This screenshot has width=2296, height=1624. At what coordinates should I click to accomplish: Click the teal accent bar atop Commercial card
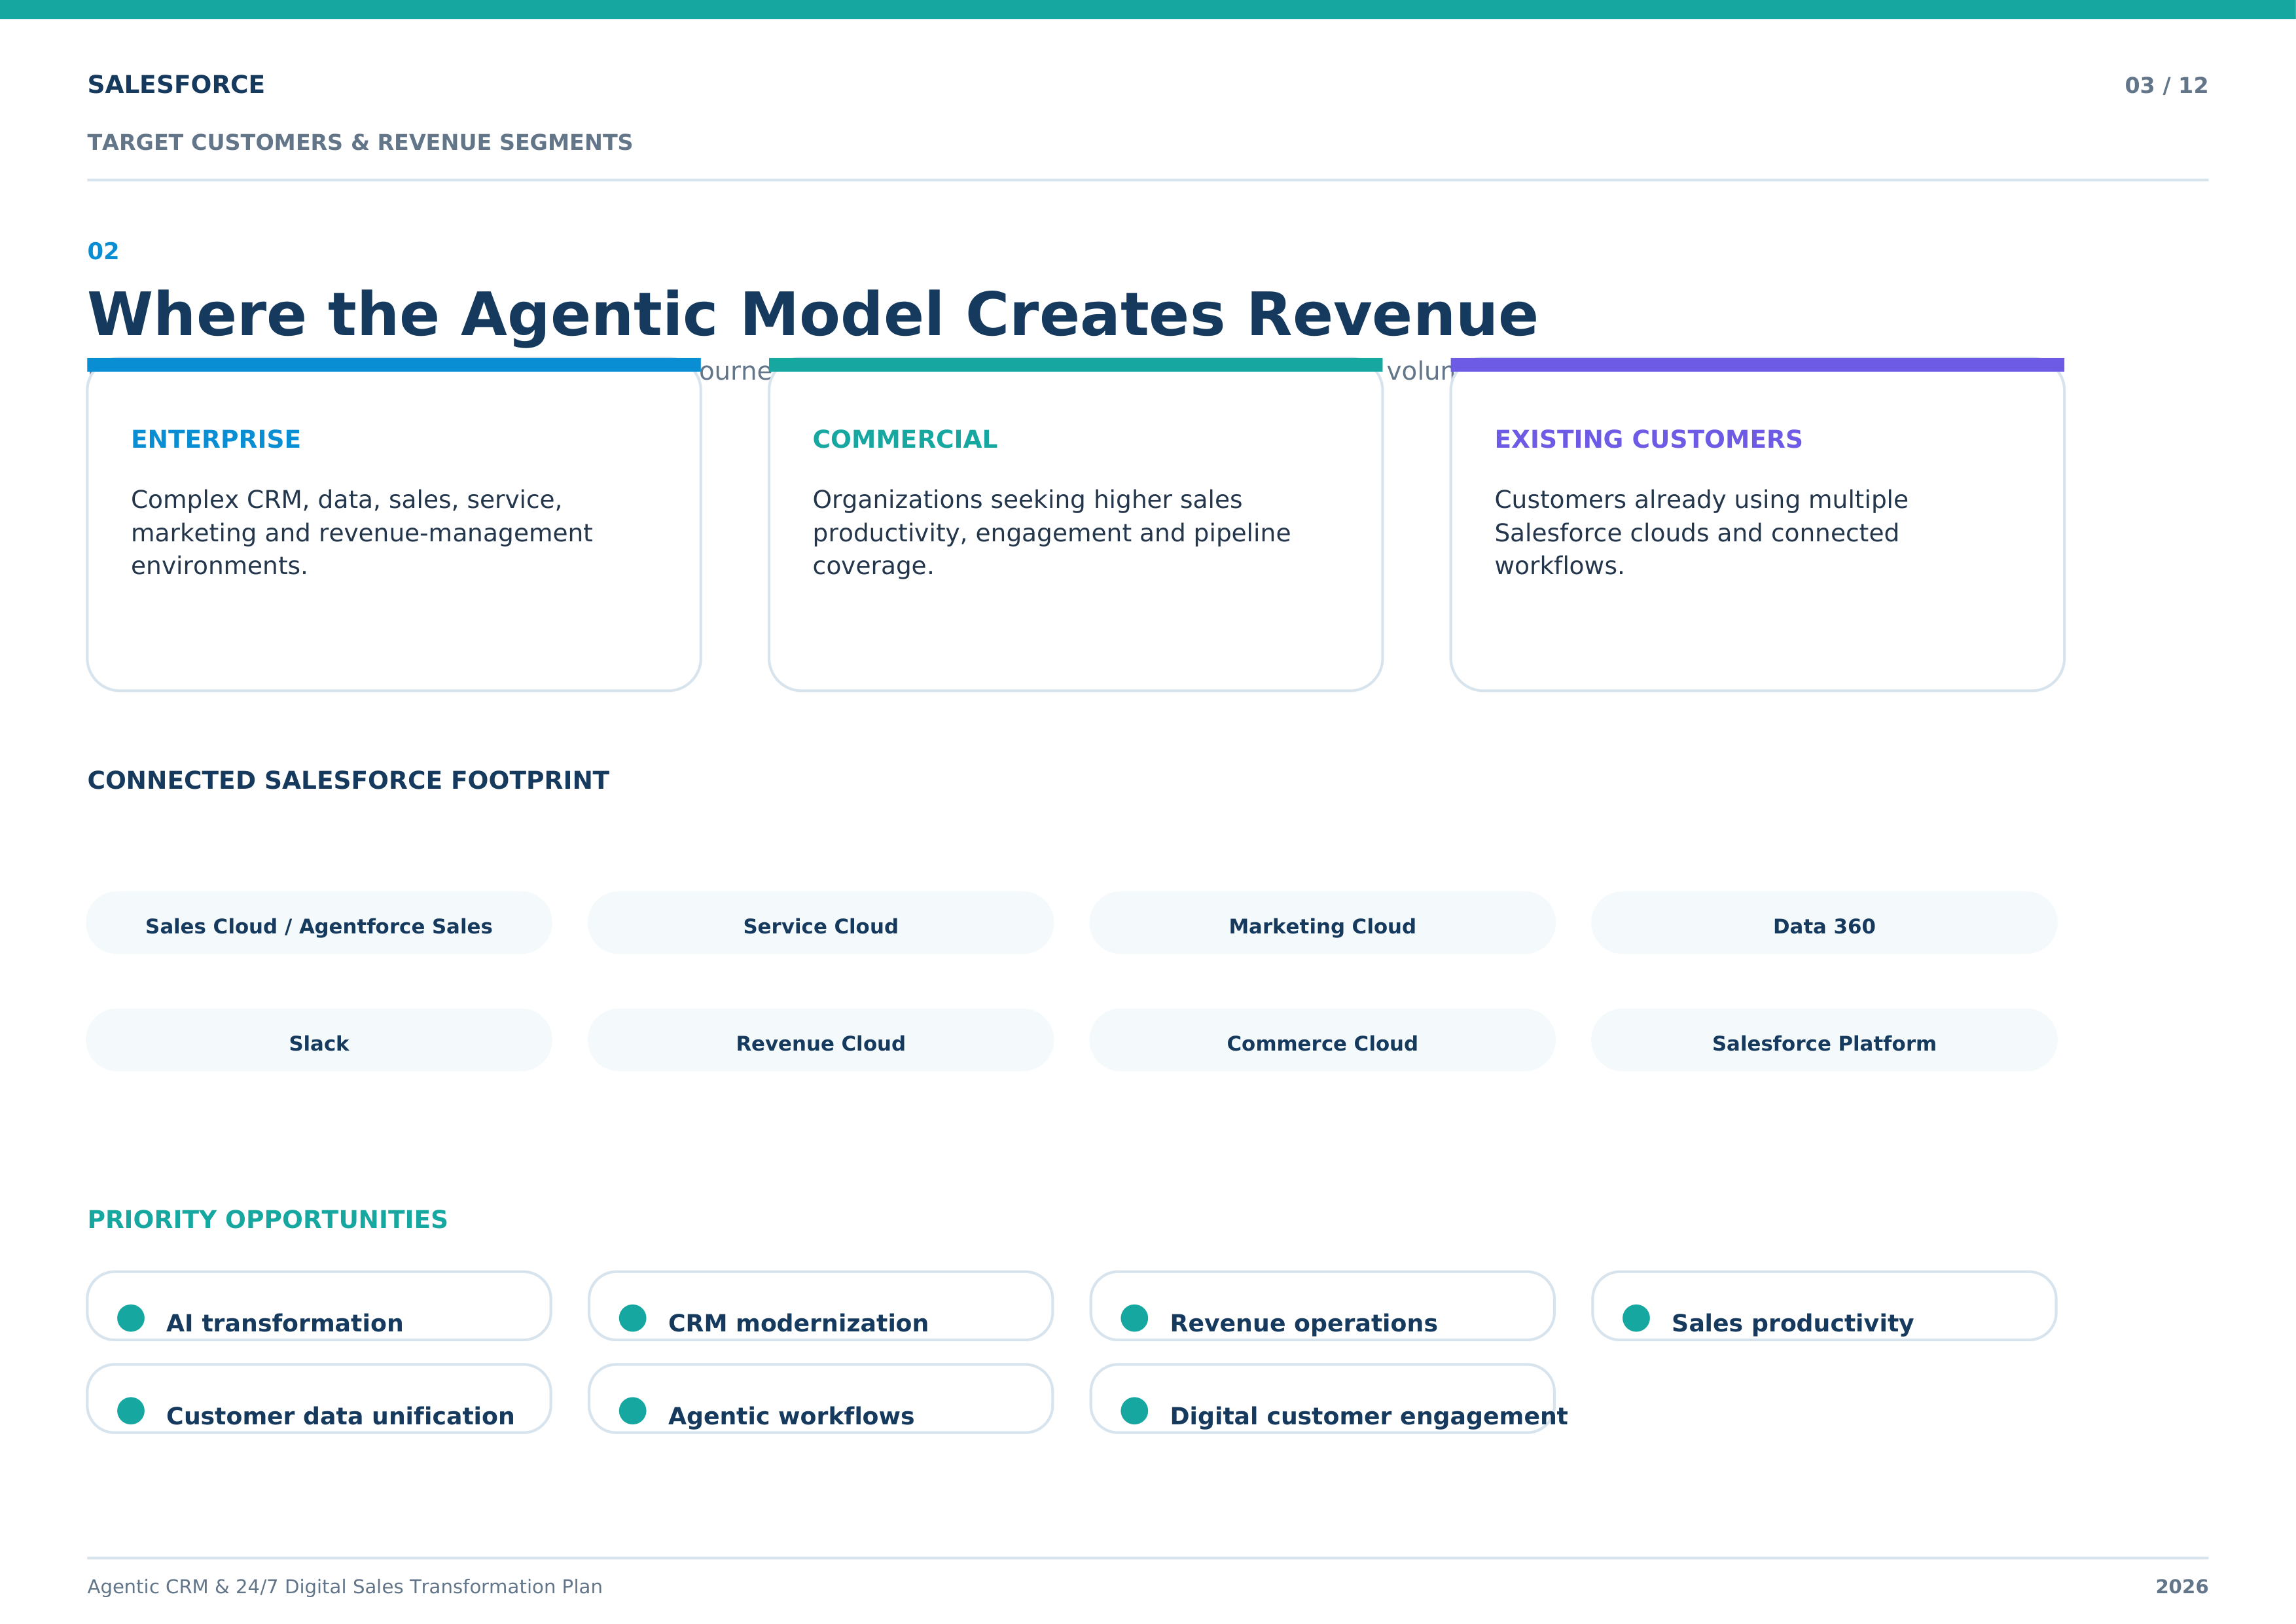1075,365
